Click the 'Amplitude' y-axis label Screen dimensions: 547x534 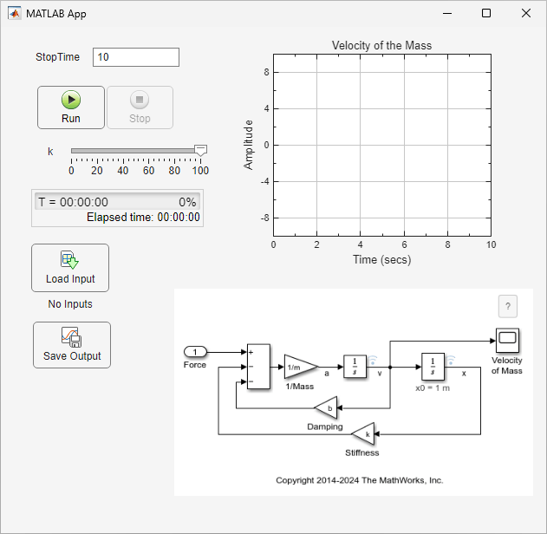(x=248, y=145)
